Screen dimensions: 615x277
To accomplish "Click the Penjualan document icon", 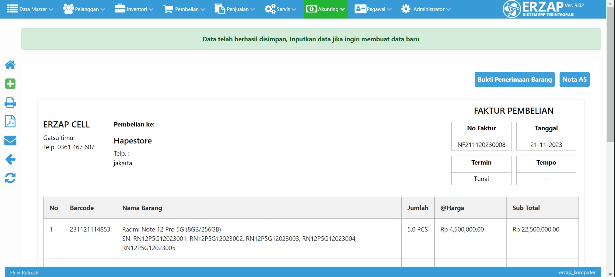I will [220, 9].
